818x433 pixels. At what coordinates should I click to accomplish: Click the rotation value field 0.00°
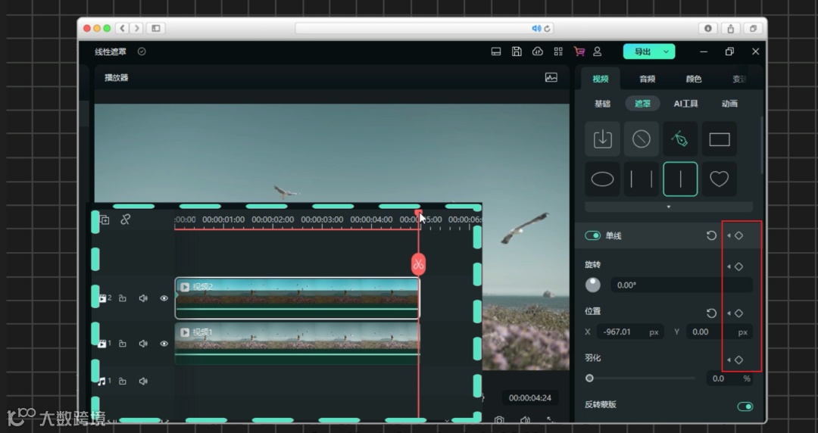(x=682, y=285)
